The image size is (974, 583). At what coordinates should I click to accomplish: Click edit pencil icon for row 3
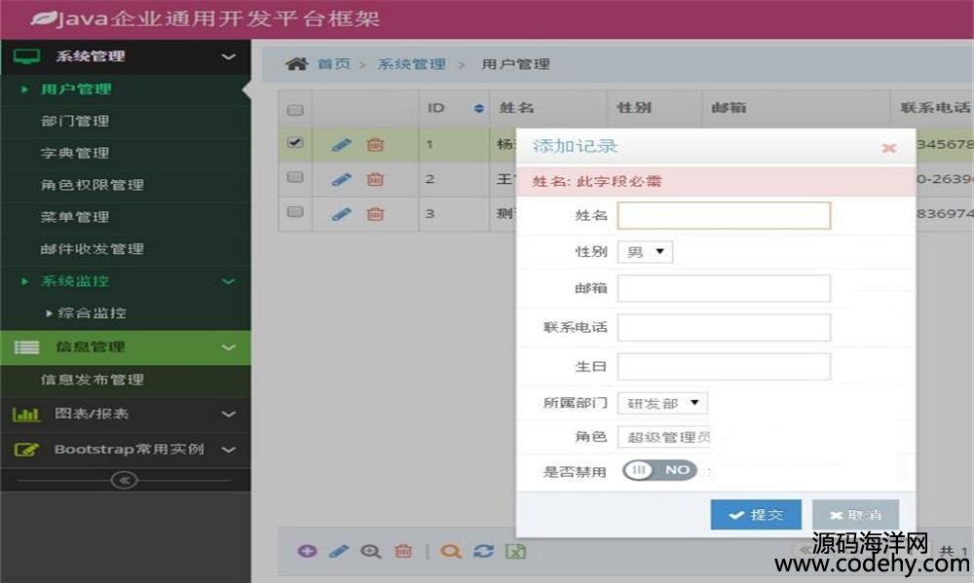point(342,214)
